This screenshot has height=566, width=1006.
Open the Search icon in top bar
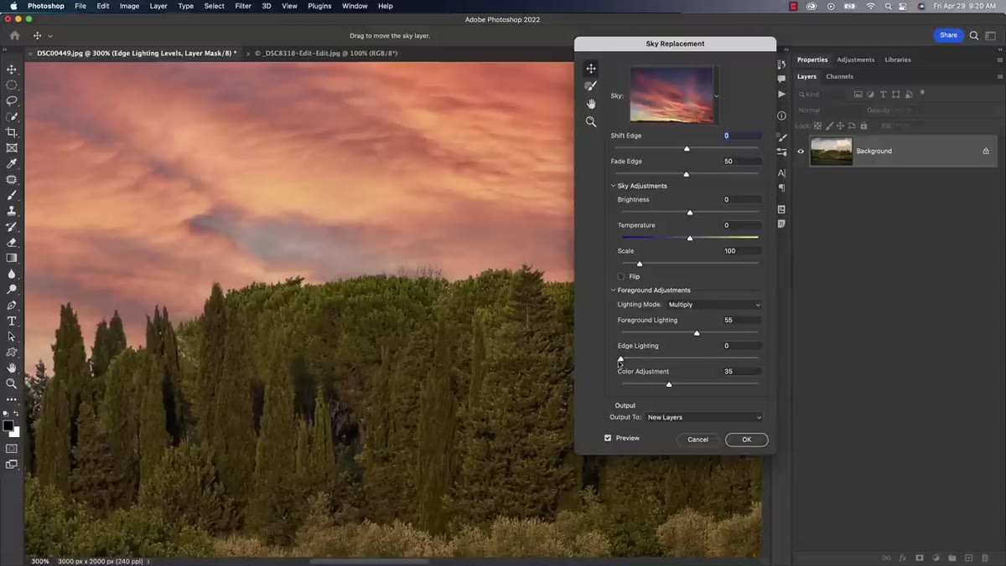pyautogui.click(x=974, y=35)
